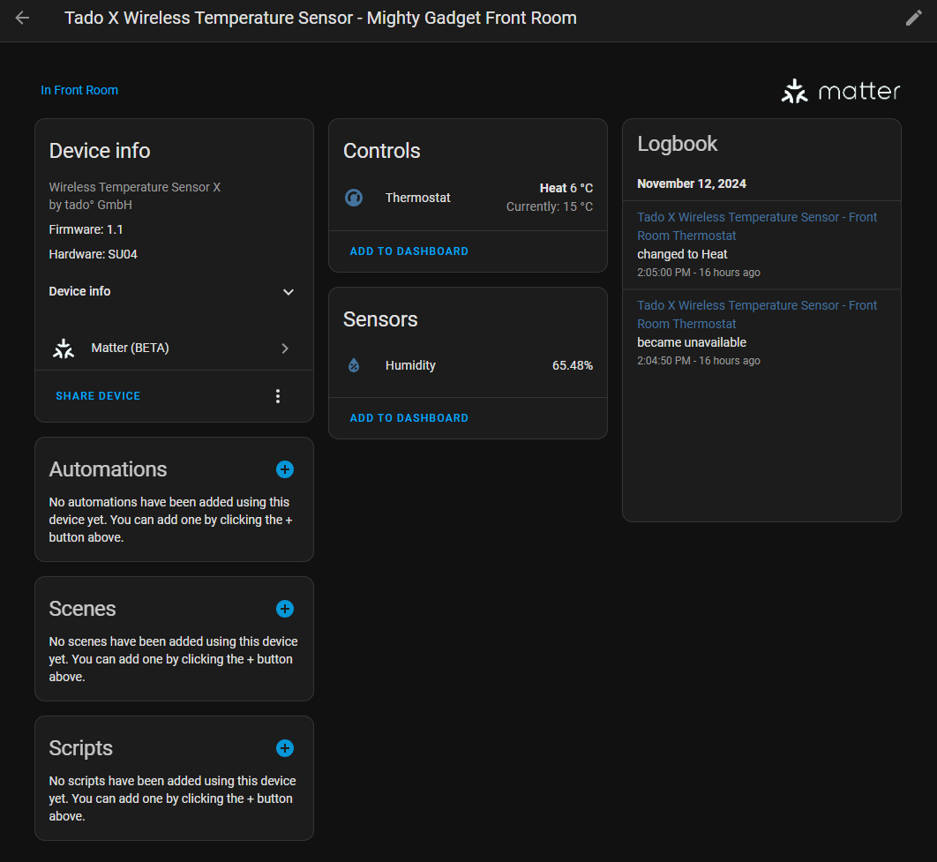Click the Share Device button

point(98,396)
